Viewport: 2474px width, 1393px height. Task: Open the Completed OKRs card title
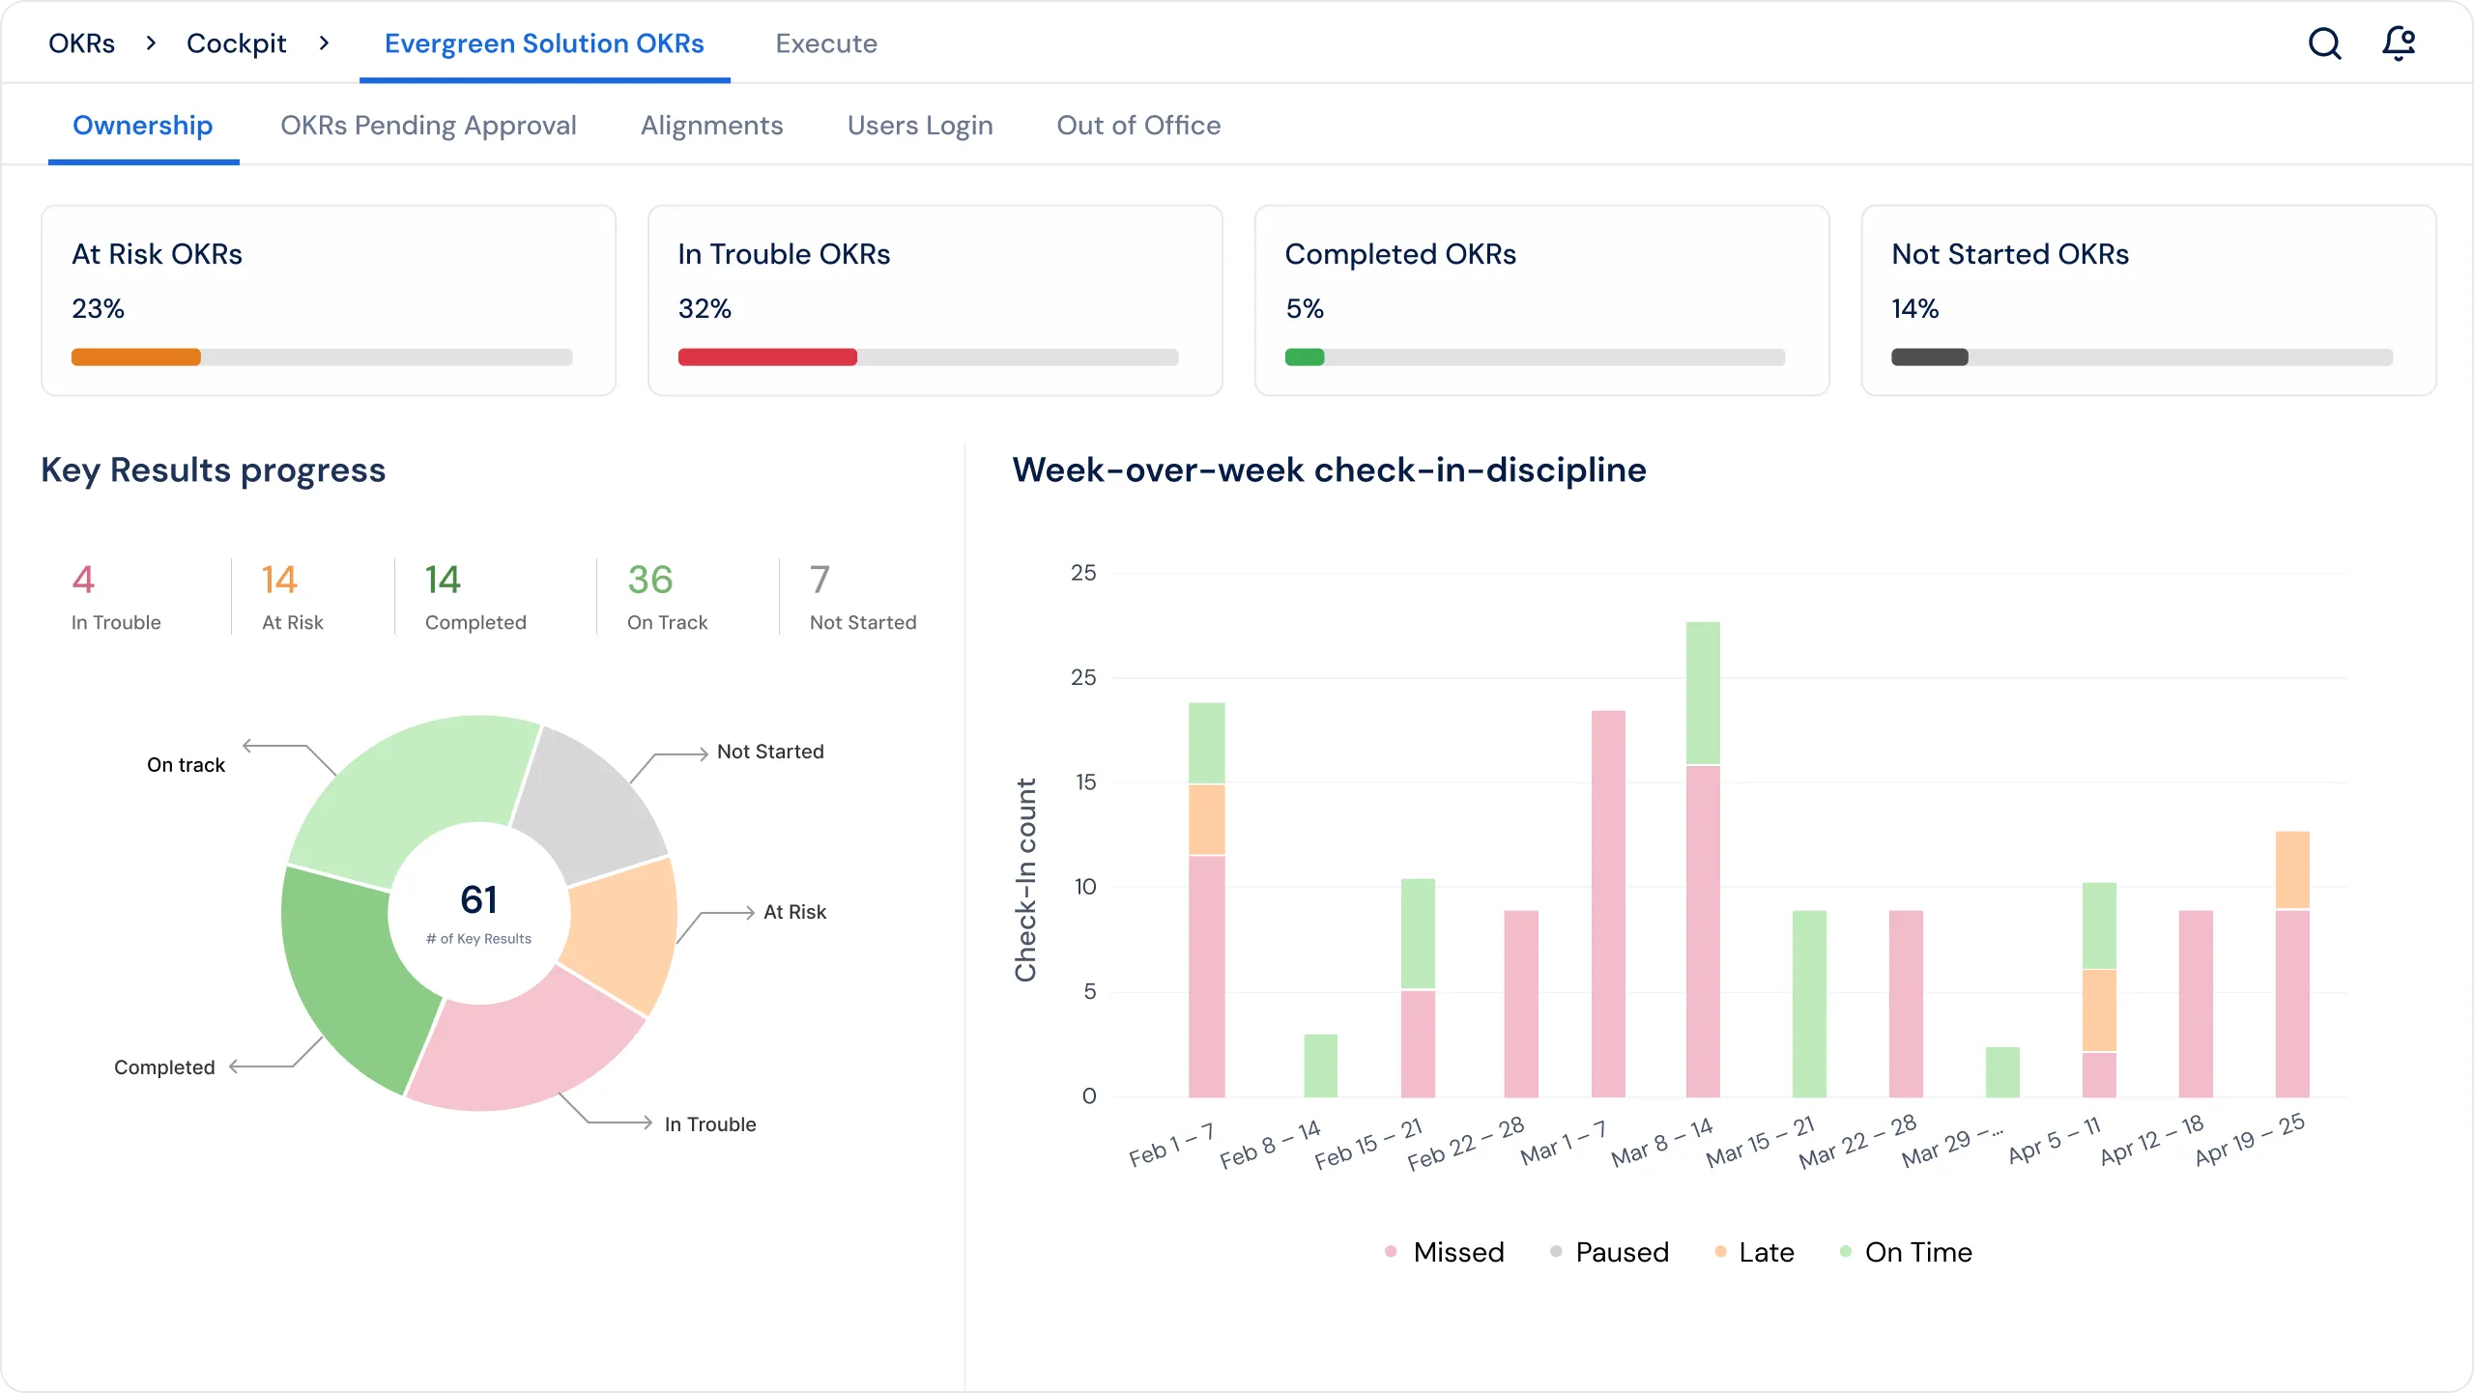tap(1400, 254)
